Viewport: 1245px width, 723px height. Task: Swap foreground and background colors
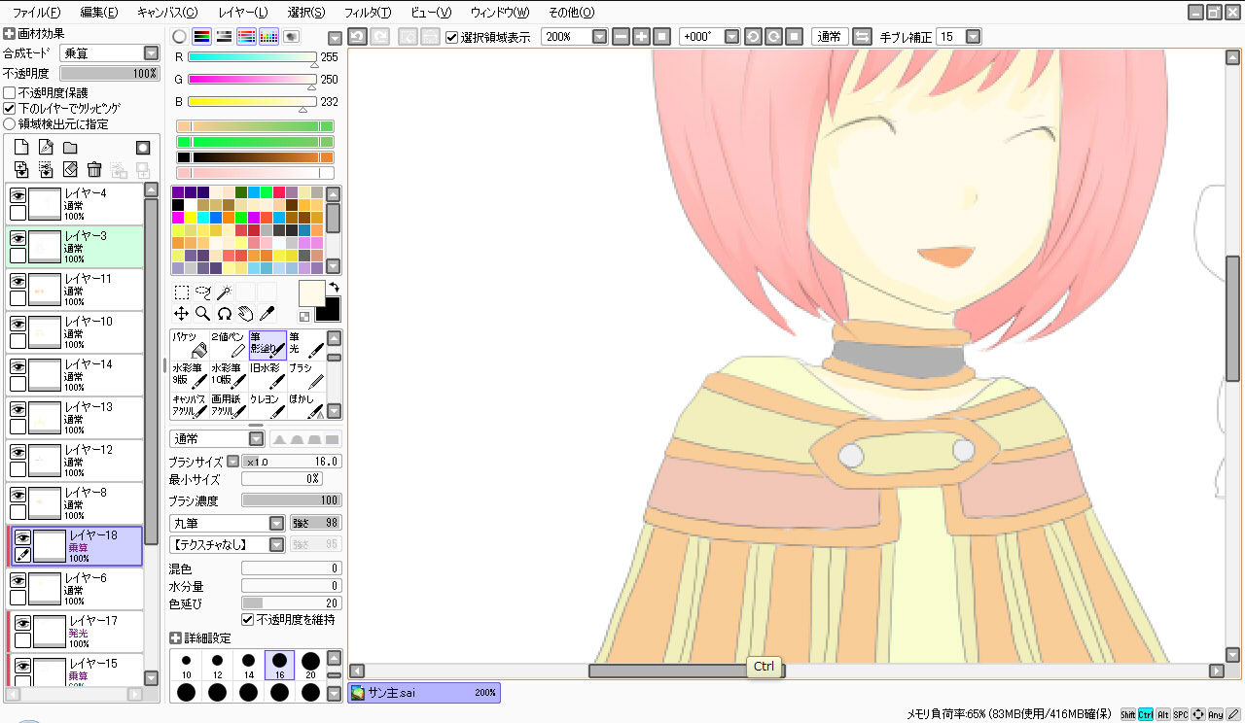(x=334, y=288)
